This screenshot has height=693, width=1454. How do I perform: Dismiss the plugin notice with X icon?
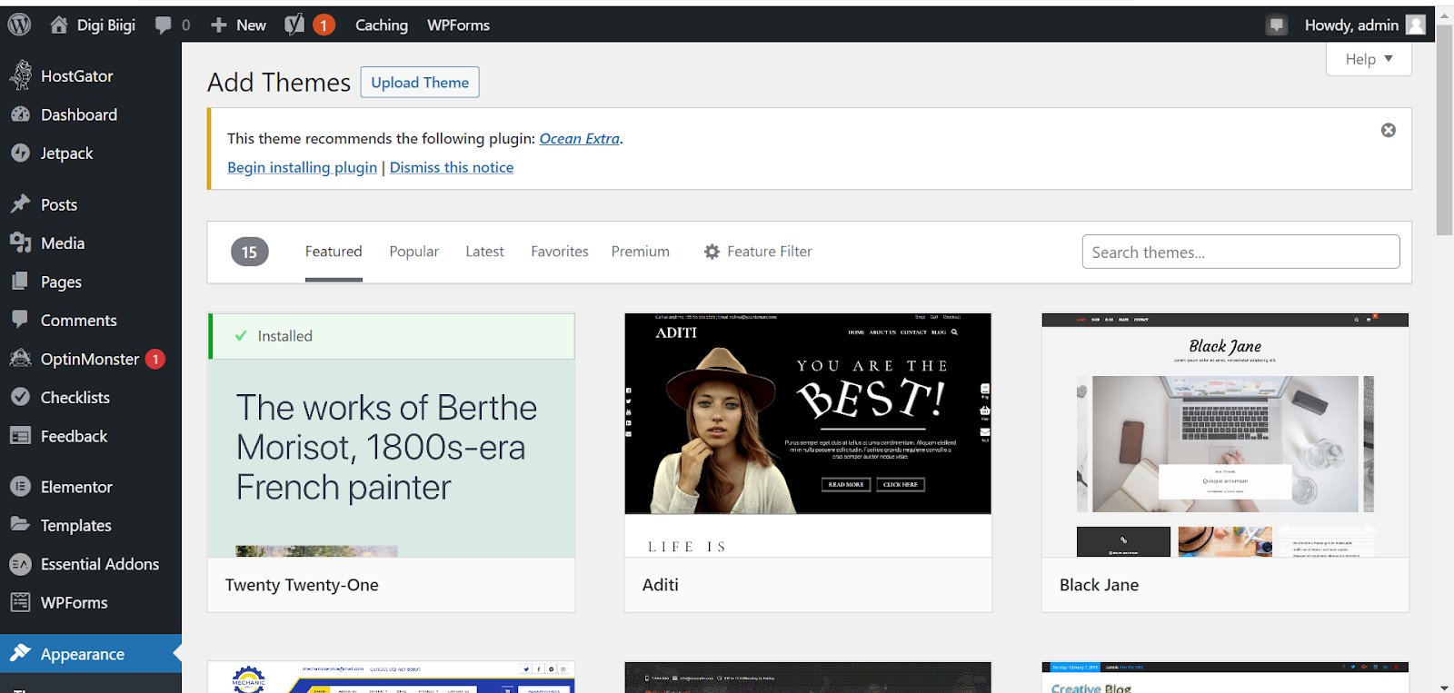click(x=1388, y=130)
